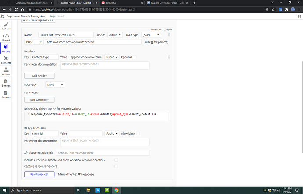Delete the Token Bot Devs Own Token call

coord(169,35)
